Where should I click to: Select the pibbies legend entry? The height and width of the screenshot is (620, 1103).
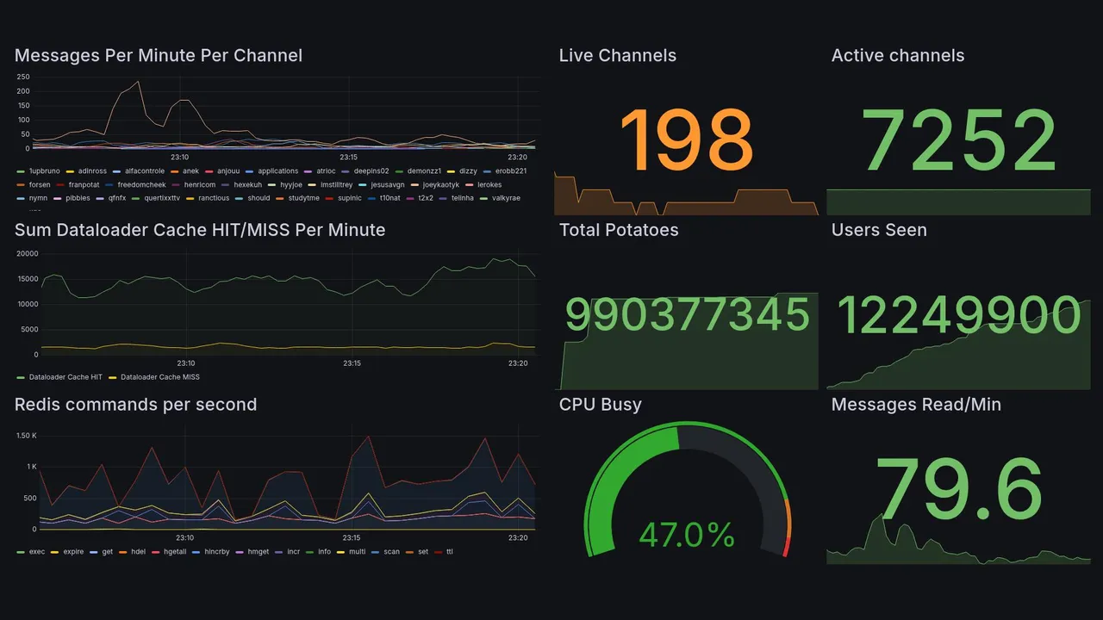click(72, 198)
